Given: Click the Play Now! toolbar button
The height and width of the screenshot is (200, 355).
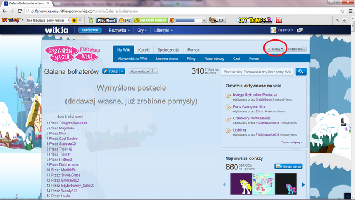Looking at the screenshot, I should point(106,21).
